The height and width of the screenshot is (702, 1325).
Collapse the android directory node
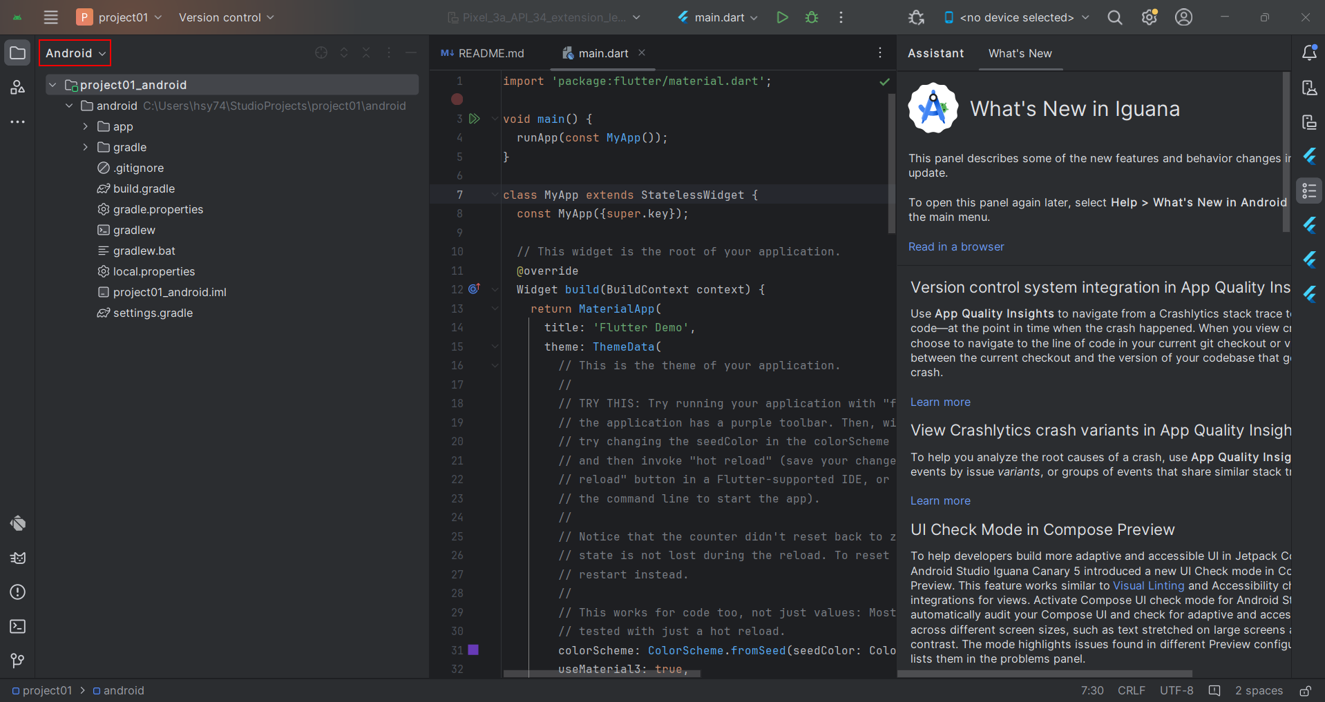coord(69,106)
